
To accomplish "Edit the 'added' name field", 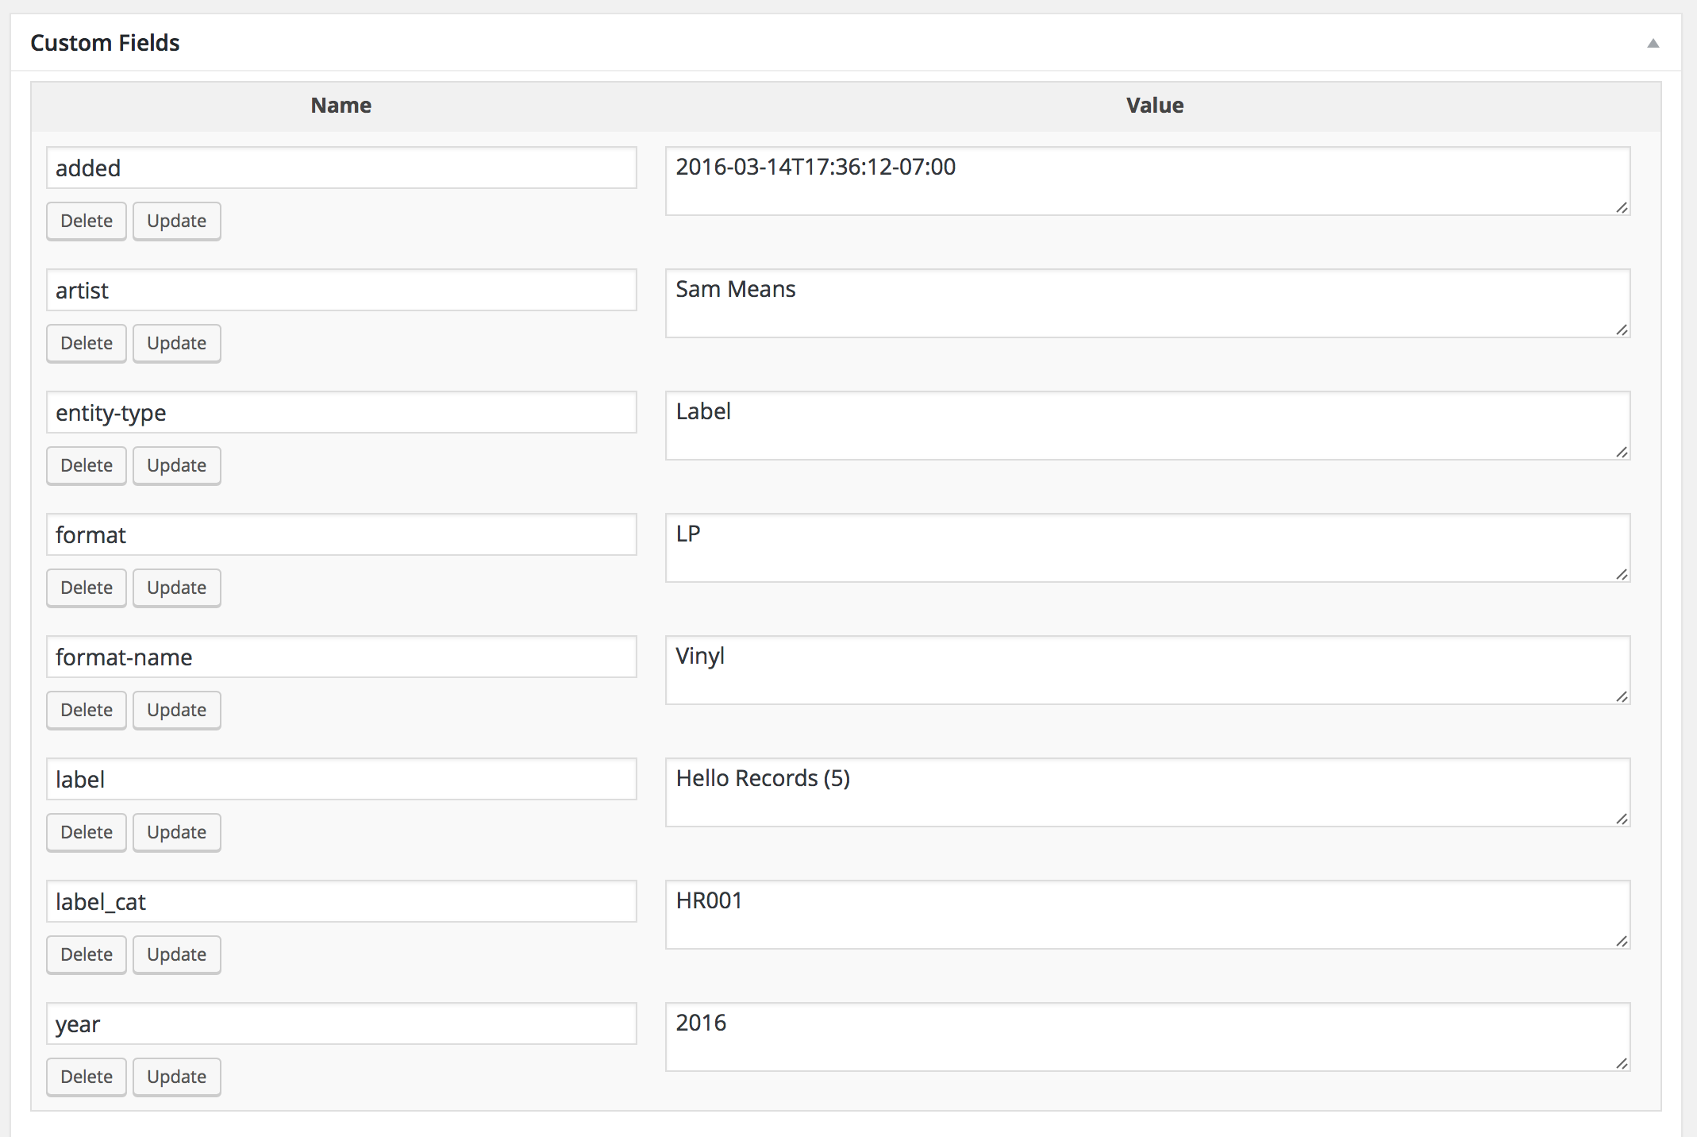I will 341,168.
